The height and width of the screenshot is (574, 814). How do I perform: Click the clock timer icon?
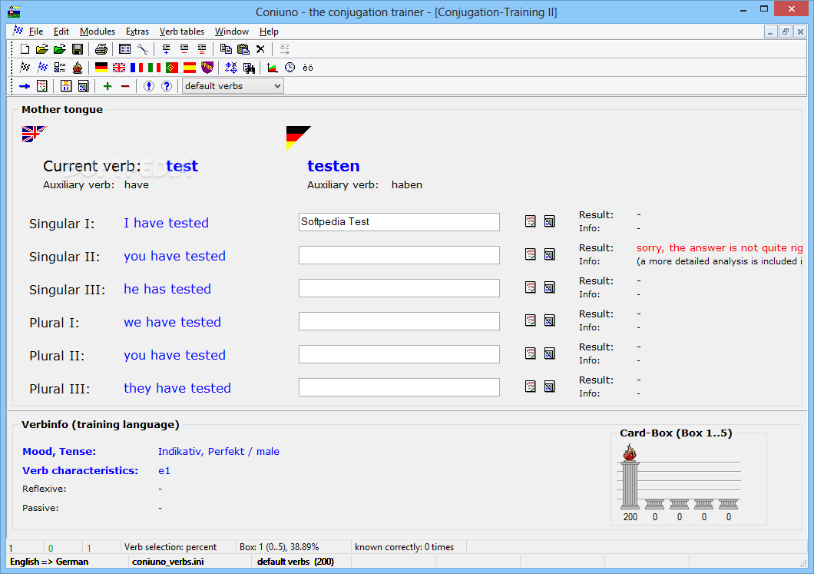[x=290, y=68]
